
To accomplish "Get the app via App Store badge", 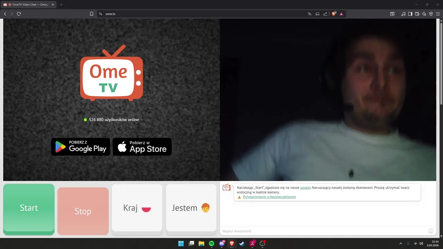I will click(x=142, y=147).
